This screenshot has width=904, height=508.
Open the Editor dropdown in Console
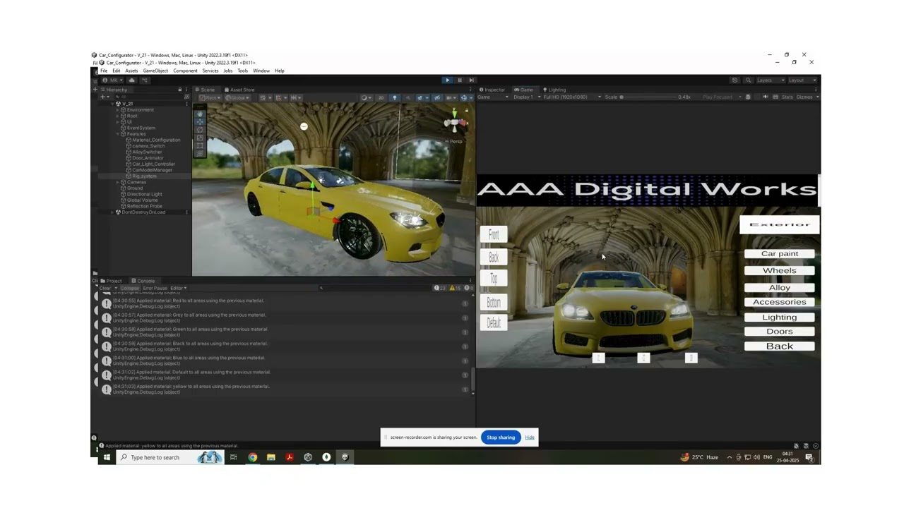tap(177, 288)
